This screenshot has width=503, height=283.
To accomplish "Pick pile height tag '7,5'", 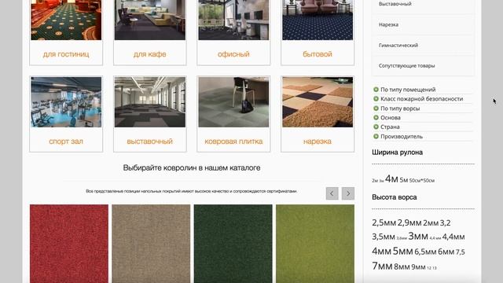I will click(x=461, y=252).
